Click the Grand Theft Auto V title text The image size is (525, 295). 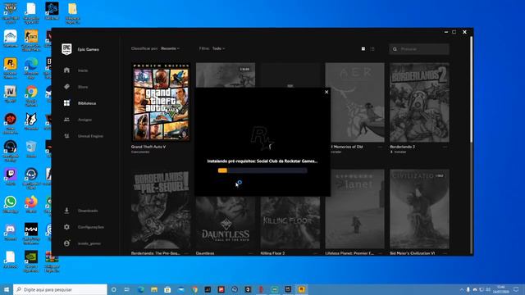tap(148, 147)
